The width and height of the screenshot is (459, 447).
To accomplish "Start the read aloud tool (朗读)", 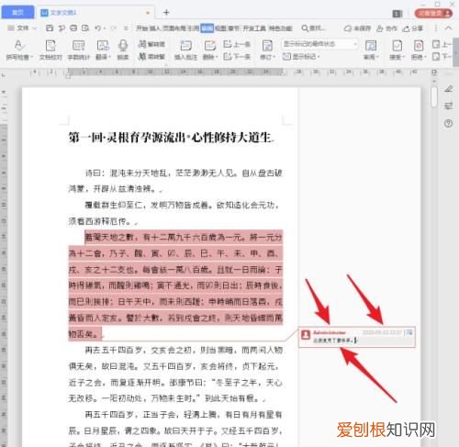I will [123, 50].
